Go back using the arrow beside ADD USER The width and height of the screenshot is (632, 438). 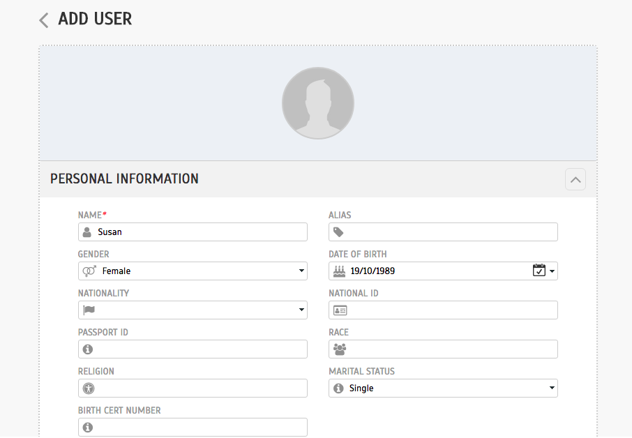click(x=44, y=20)
